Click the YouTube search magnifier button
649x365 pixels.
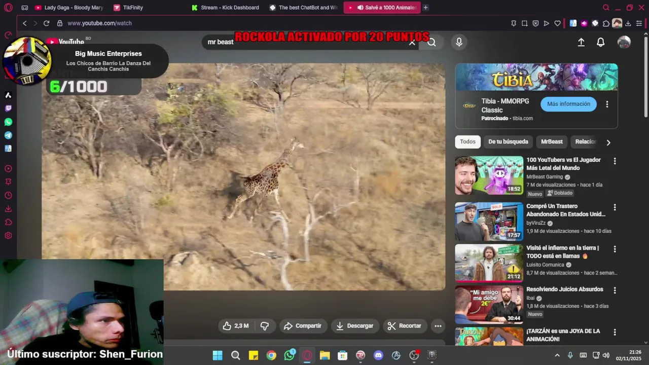pos(431,42)
